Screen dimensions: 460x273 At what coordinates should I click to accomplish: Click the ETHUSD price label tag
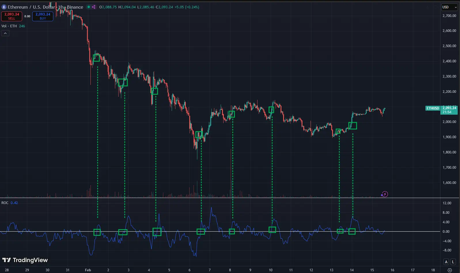(x=433, y=108)
